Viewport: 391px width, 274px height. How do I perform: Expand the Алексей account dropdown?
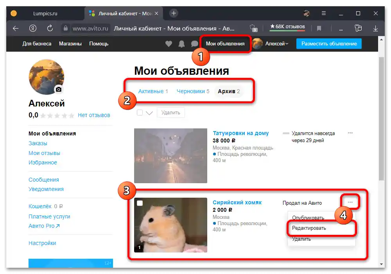coord(277,44)
